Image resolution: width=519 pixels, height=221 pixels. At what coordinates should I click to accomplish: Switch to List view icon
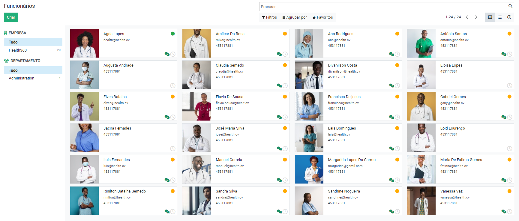[499, 17]
